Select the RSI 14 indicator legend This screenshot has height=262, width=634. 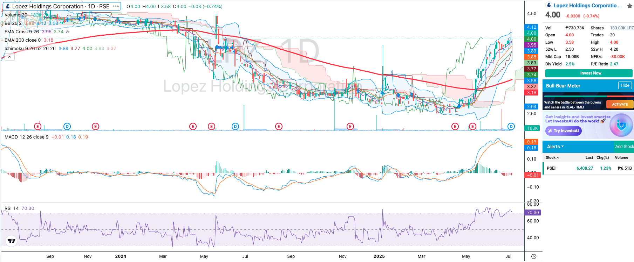pyautogui.click(x=12, y=208)
